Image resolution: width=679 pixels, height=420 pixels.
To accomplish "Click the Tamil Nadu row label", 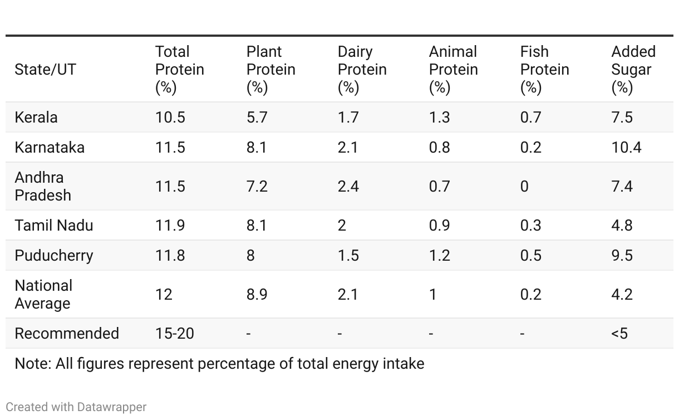I will (x=54, y=226).
